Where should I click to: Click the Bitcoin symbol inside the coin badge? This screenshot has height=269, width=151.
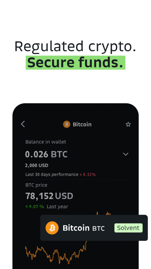[66, 124]
